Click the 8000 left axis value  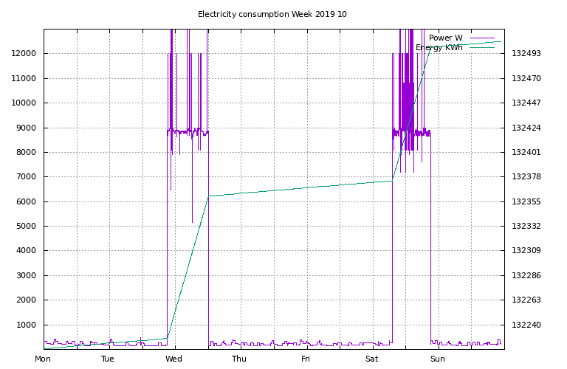[26, 153]
